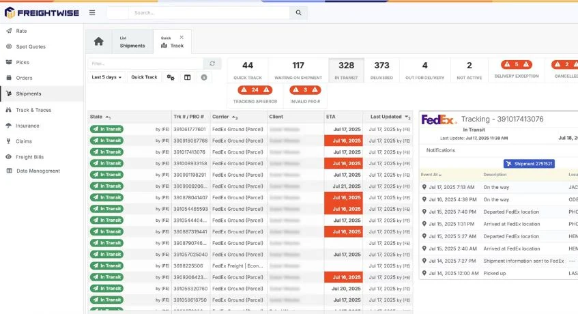This screenshot has height=314, width=578.
Task: Click In Transit badge for 391058618750
Action: point(106,300)
